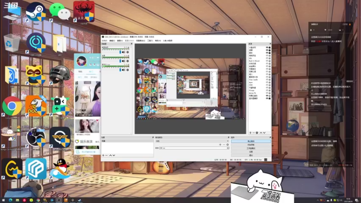The width and height of the screenshot is (361, 203).
Task: Move selected source up with arrow
Action: 261,133
